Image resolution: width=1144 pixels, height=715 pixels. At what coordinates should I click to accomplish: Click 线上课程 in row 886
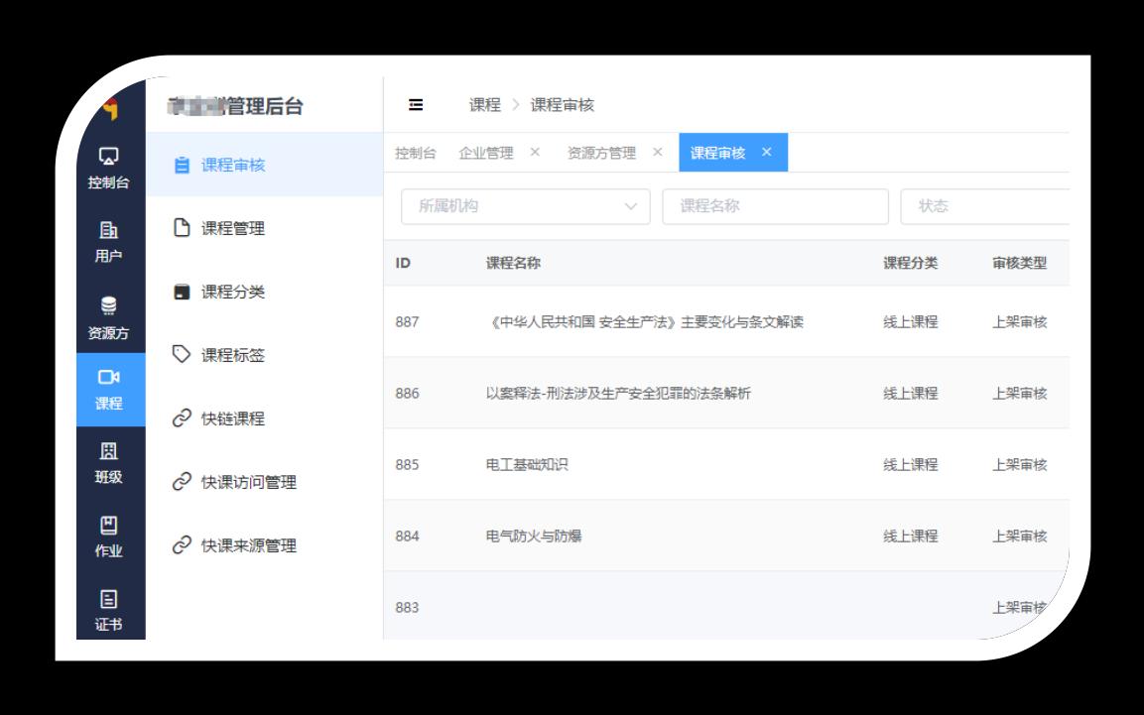[911, 394]
